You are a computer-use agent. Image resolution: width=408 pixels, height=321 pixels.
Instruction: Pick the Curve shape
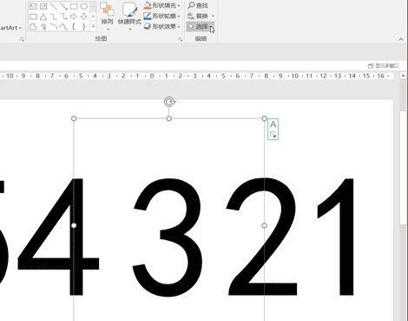click(x=63, y=27)
